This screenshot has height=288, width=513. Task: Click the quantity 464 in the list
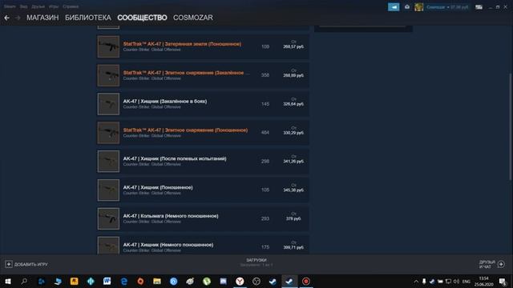[265, 133]
